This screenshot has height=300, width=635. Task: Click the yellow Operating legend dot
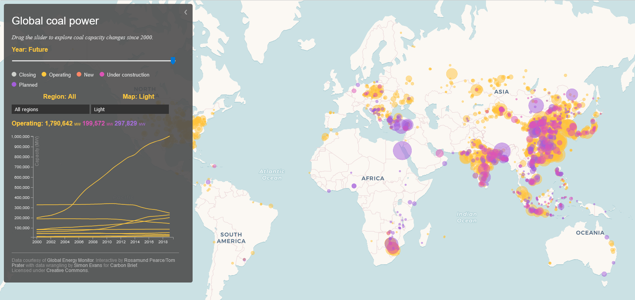44,74
